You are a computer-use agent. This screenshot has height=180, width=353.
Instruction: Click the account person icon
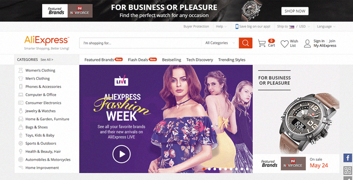(307, 44)
